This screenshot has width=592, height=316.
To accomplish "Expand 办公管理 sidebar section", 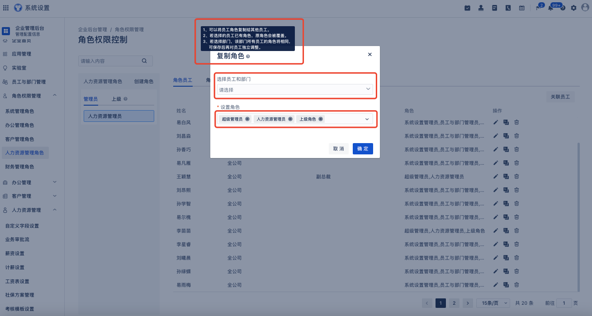I will pos(55,182).
